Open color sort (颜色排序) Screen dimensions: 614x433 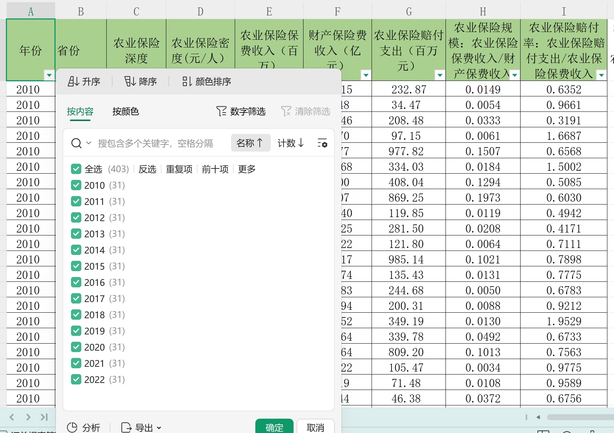[x=206, y=81]
